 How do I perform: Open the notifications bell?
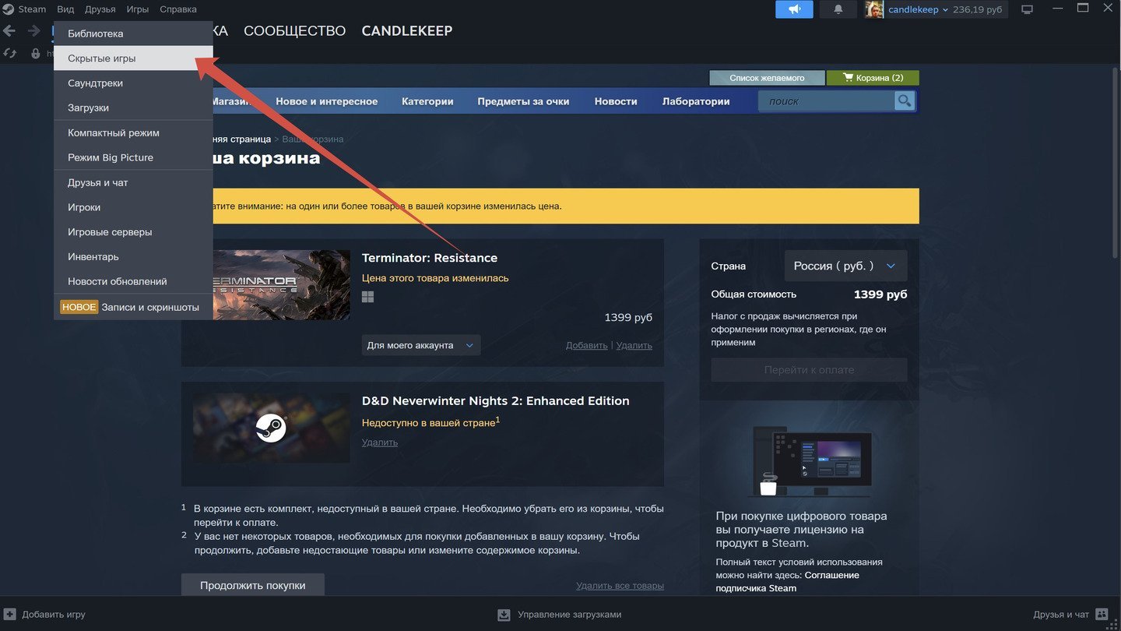pyautogui.click(x=838, y=9)
